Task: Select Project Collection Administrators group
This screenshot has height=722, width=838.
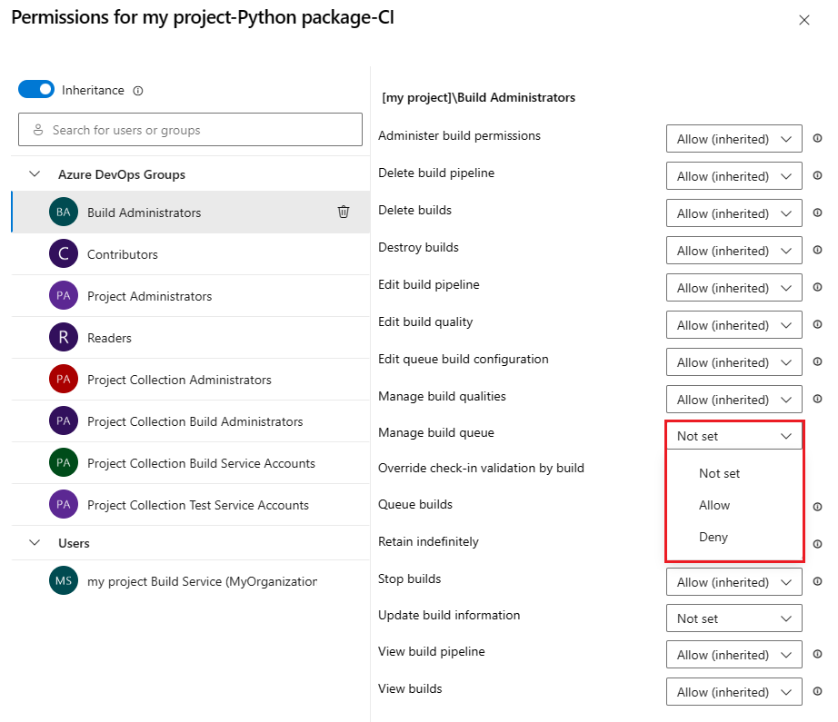Action: click(x=190, y=380)
